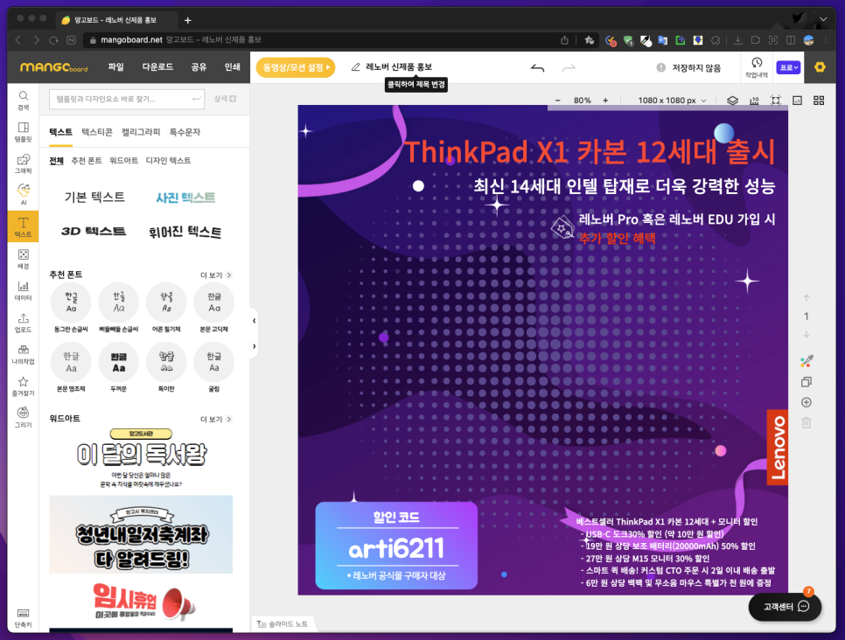Open 슬라이드 노트 at bottom

(x=283, y=624)
